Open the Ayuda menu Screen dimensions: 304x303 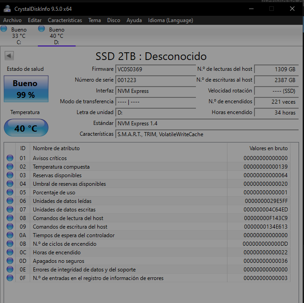[x=134, y=20]
